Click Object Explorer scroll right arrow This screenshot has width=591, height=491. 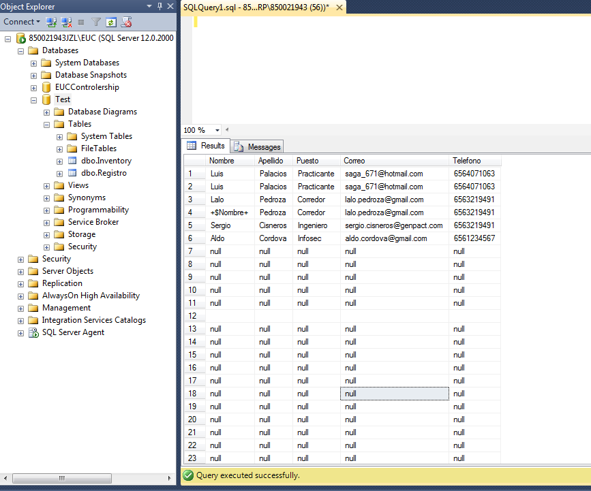coord(169,478)
